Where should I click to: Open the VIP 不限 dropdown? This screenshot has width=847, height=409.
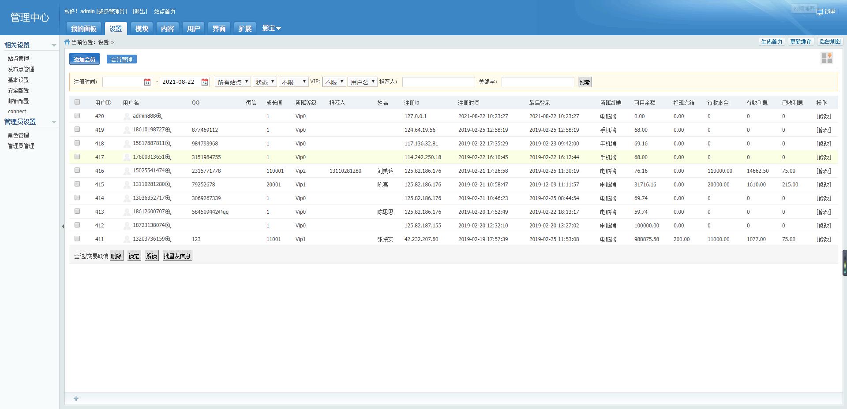tap(334, 82)
